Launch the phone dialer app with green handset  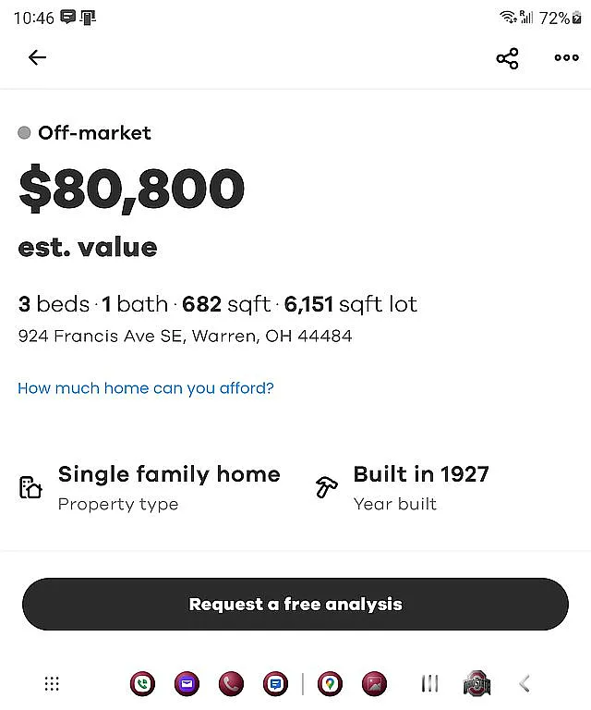(x=142, y=684)
